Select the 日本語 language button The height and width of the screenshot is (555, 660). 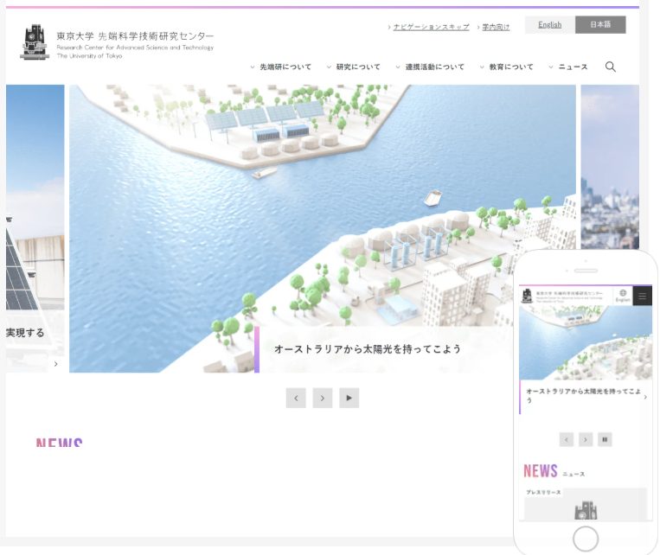(x=600, y=25)
